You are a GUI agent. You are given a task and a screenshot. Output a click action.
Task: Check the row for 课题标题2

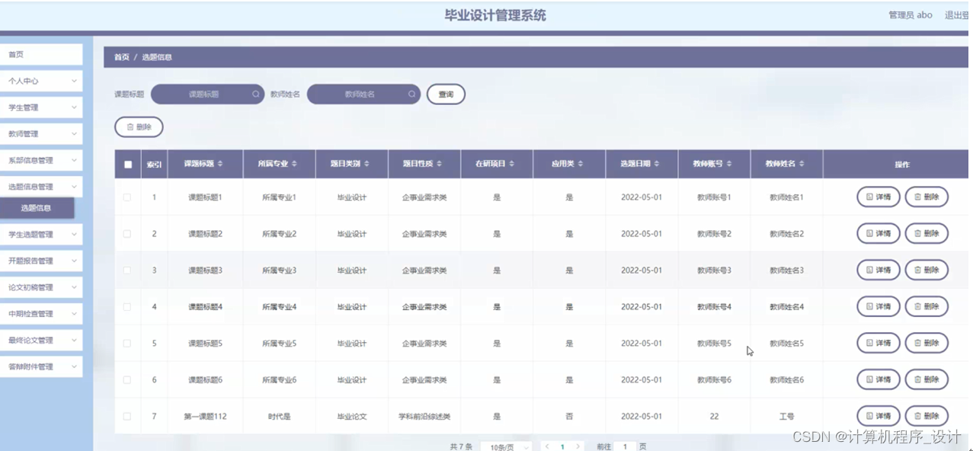pyautogui.click(x=127, y=234)
